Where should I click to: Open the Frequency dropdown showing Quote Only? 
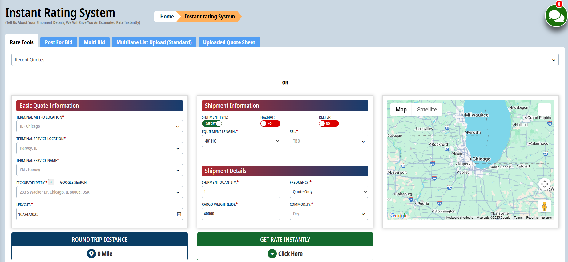tap(328, 192)
